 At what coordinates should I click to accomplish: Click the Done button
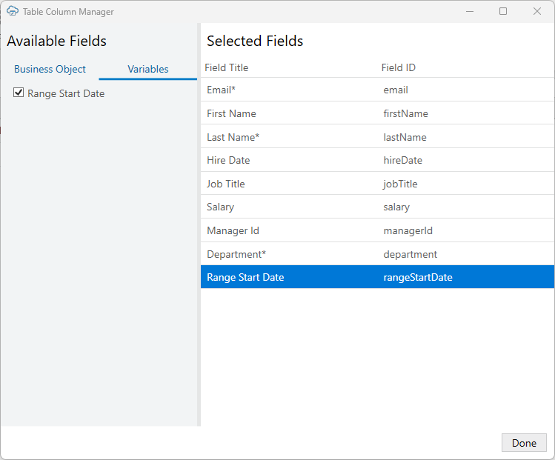tap(524, 443)
